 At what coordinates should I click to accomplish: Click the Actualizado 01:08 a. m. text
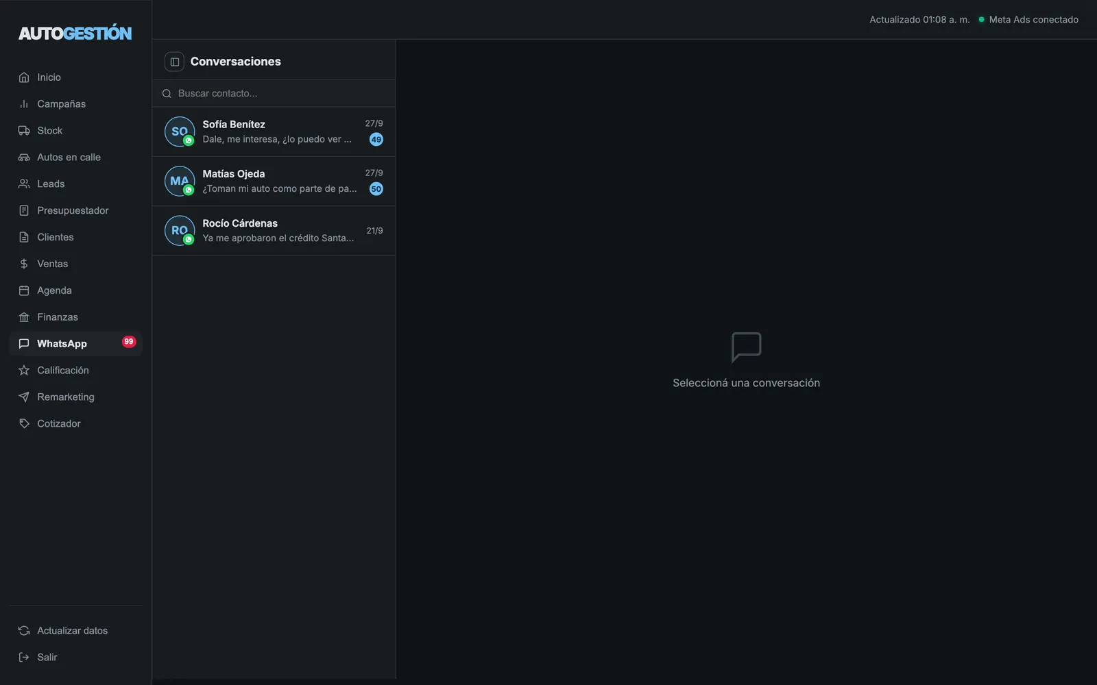tap(919, 20)
